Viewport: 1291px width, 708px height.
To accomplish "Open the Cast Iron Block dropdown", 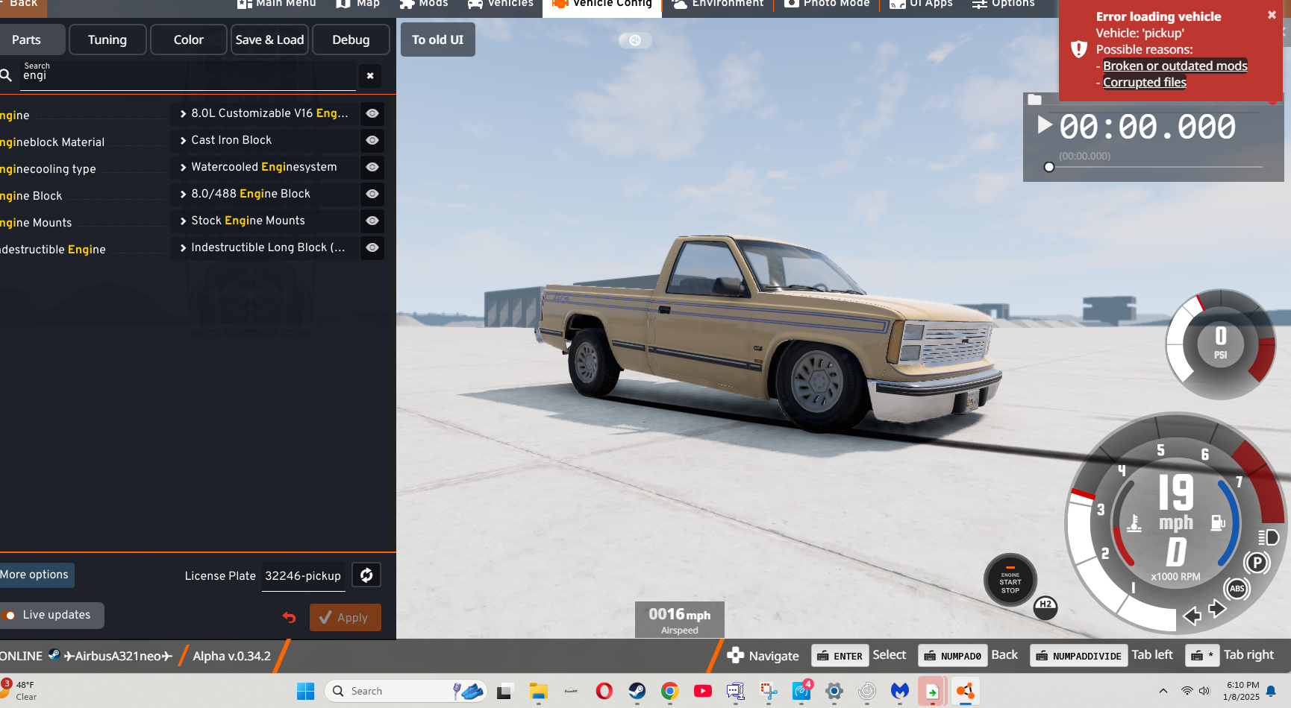I will point(265,140).
